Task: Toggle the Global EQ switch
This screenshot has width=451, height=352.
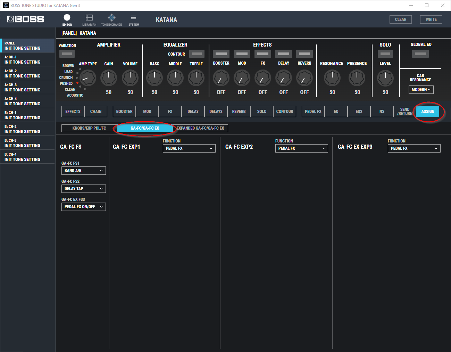Action: (420, 54)
